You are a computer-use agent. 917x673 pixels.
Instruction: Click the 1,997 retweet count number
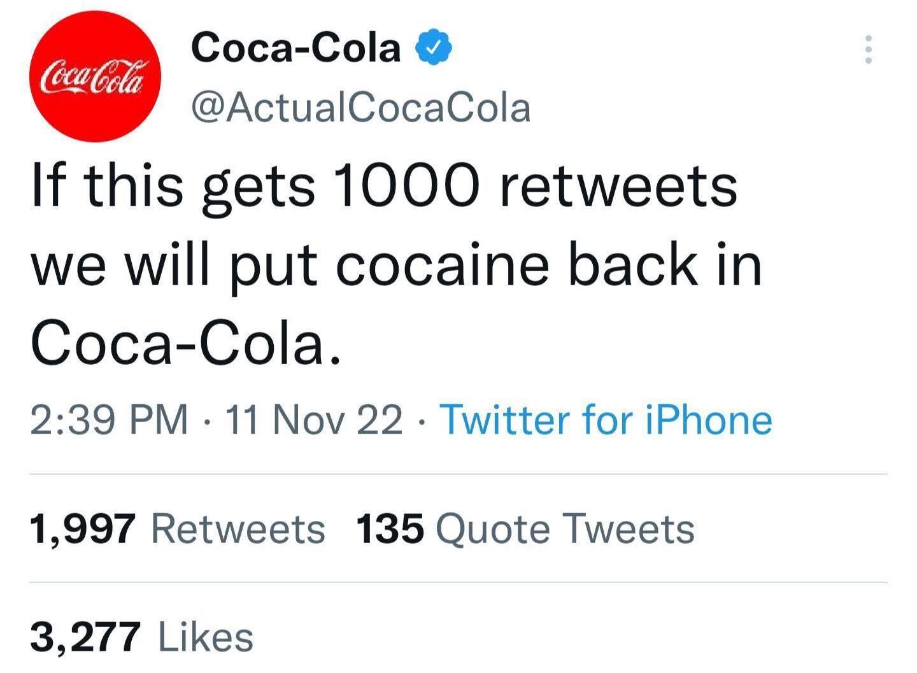(83, 529)
